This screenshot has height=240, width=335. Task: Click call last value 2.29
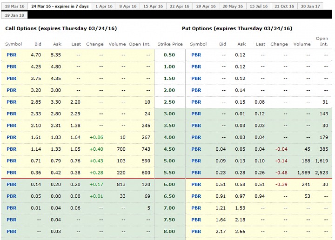[75, 114]
